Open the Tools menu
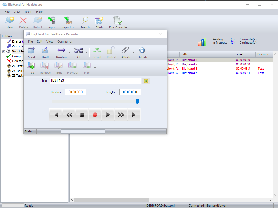This screenshot has width=278, height=208. pyautogui.click(x=28, y=12)
